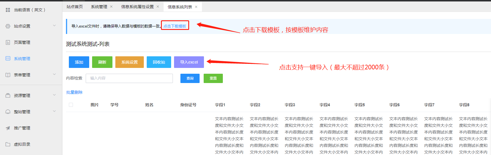Click the 虚拟目录 folder icon

(8, 144)
